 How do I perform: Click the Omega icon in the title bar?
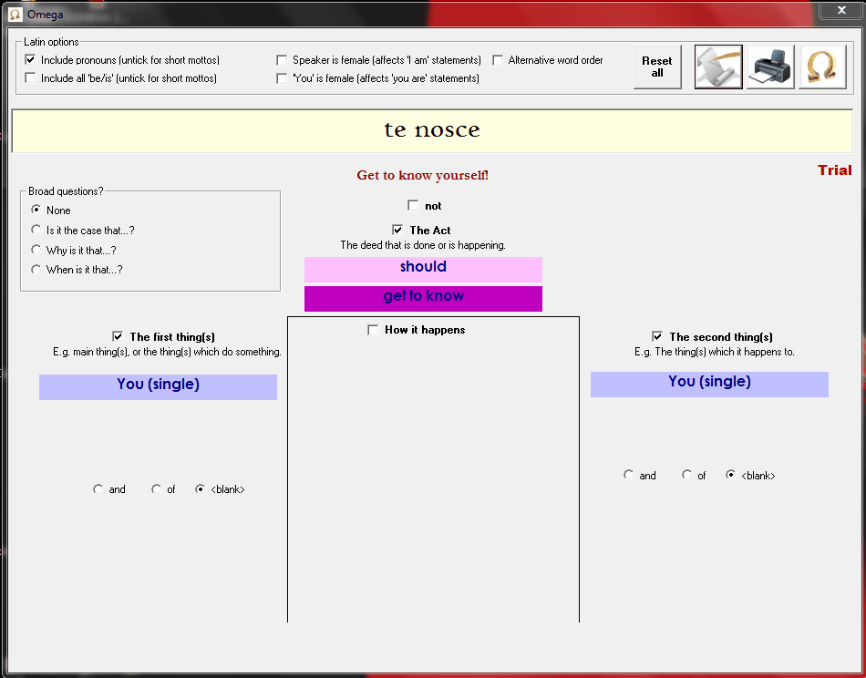tap(15, 15)
